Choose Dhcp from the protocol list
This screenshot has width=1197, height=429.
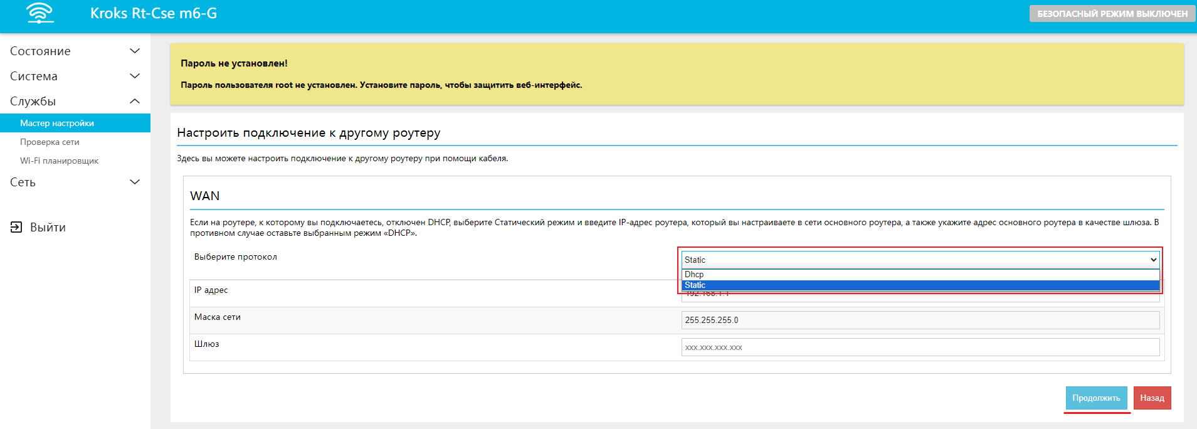pos(694,274)
